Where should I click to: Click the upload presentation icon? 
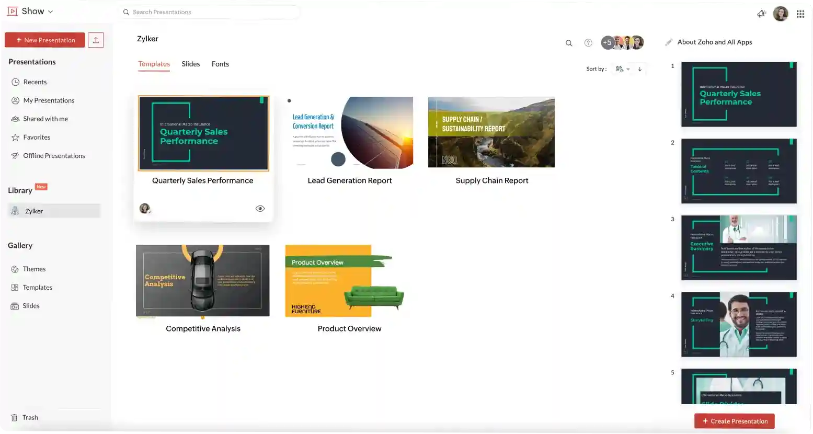coord(96,40)
